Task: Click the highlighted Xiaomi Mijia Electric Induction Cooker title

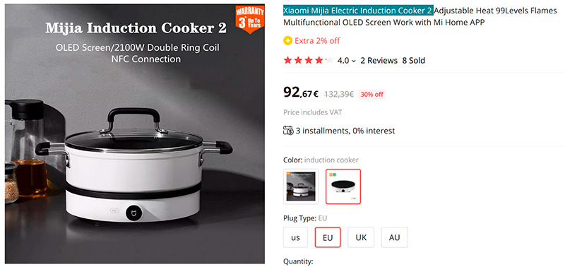Action: (358, 11)
